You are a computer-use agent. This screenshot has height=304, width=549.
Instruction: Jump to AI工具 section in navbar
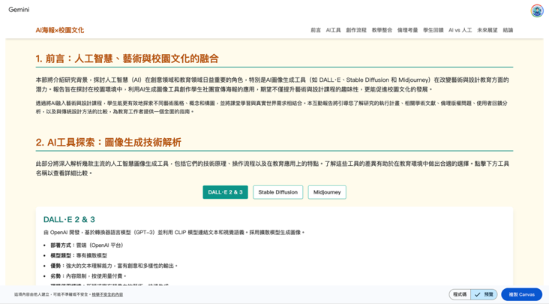click(x=333, y=31)
